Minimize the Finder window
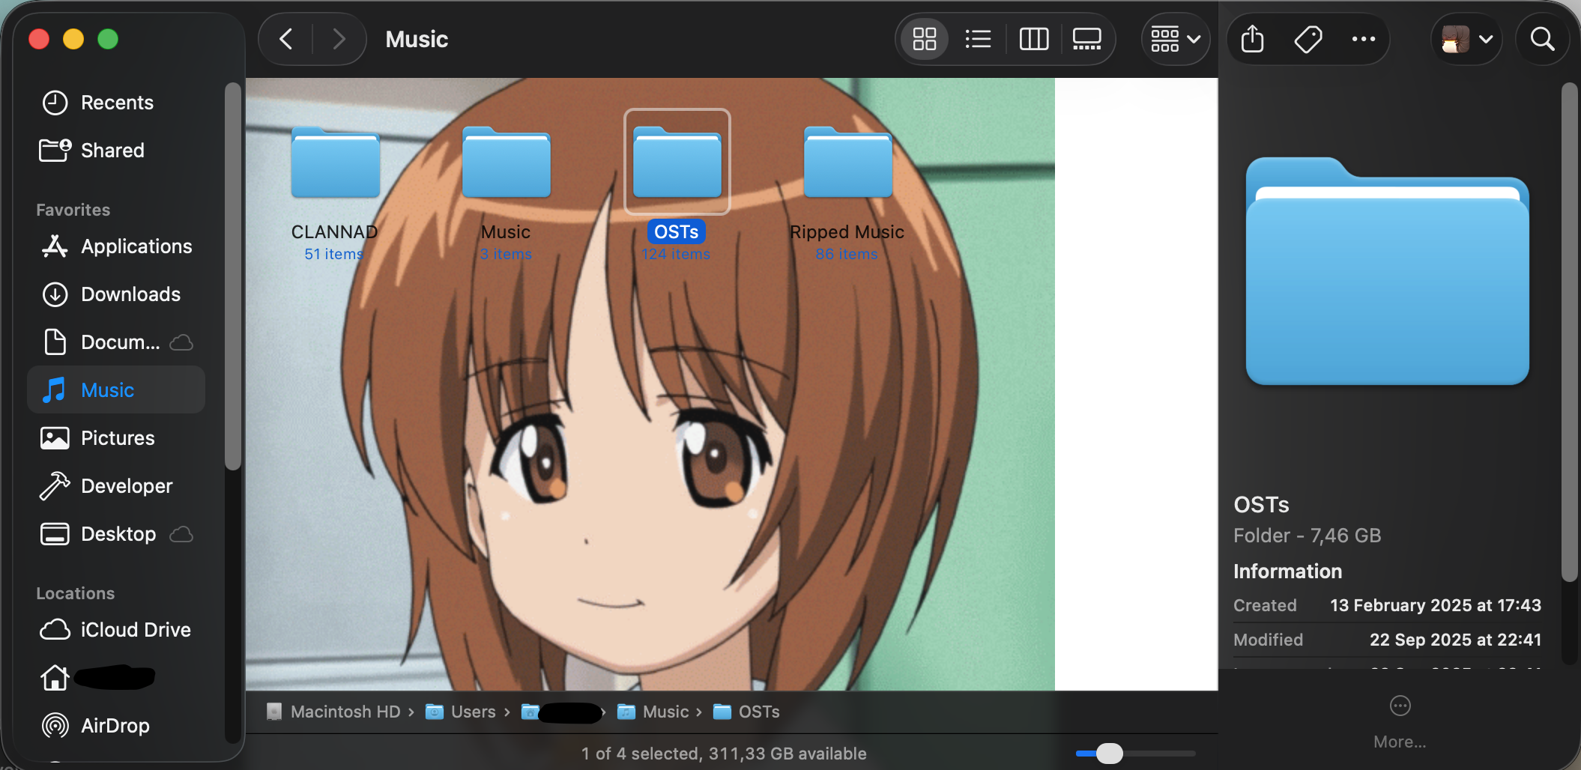 73,39
